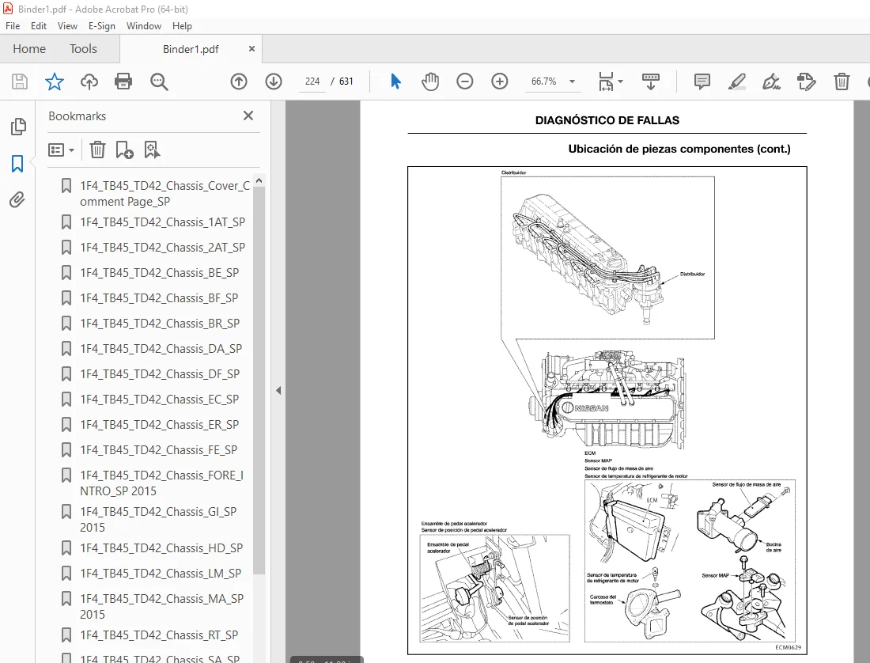Image resolution: width=870 pixels, height=663 pixels.
Task: Open bookmark 1F4_TB45_TD42_Chassis_HD_SP
Action: click(x=161, y=548)
